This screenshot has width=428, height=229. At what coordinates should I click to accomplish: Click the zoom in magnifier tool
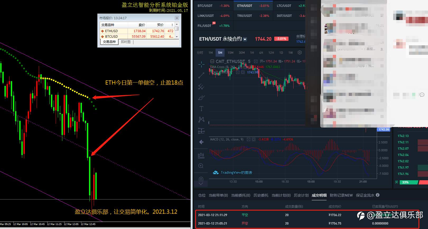point(201,166)
